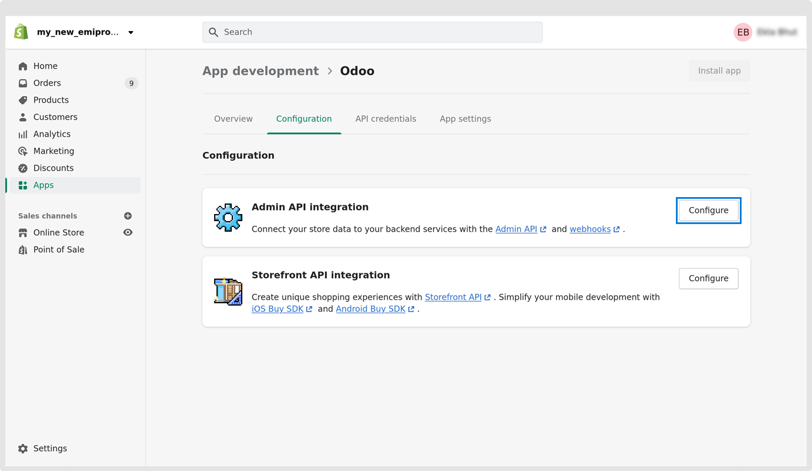Viewport: 812px width, 471px height.
Task: View Online Store using eye icon
Action: pos(128,233)
